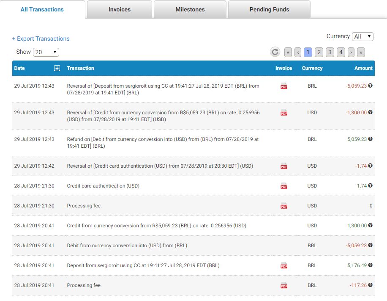Go to page 2 of transactions

coord(319,52)
